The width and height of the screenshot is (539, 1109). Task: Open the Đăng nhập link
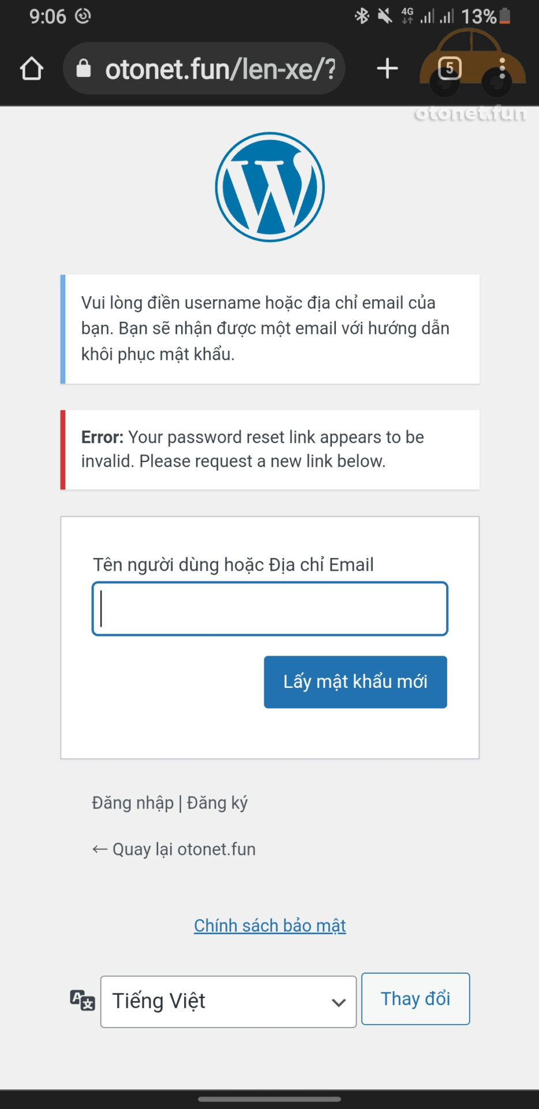click(133, 803)
